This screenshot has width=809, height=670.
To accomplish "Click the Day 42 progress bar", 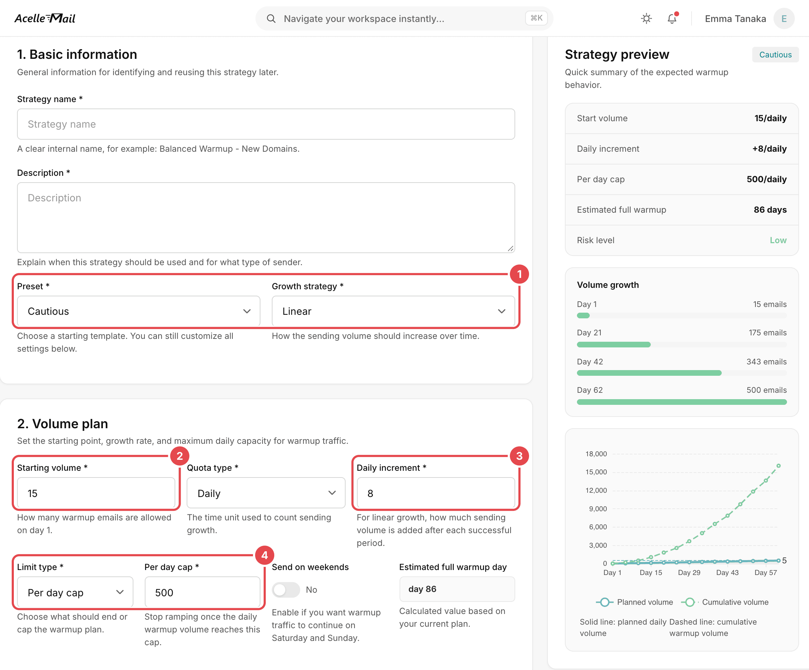I will point(682,373).
